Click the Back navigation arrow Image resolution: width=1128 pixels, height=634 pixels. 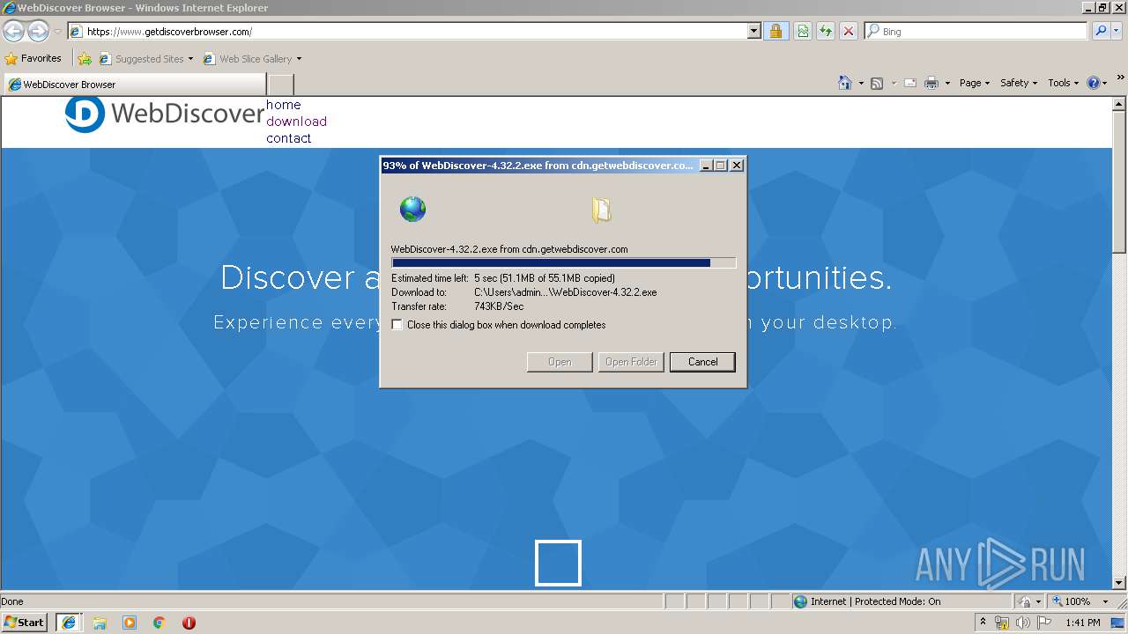tap(13, 32)
